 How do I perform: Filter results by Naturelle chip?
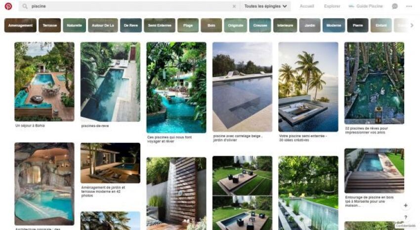75,25
